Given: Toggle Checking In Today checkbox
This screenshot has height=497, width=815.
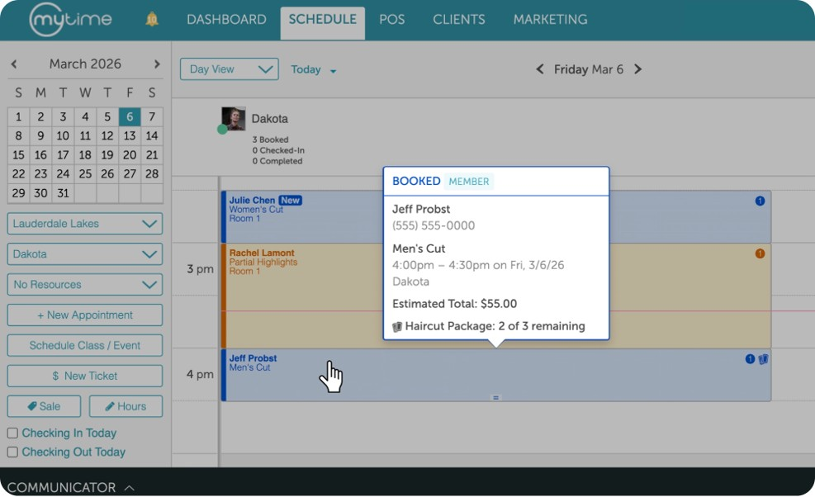Looking at the screenshot, I should pyautogui.click(x=12, y=433).
